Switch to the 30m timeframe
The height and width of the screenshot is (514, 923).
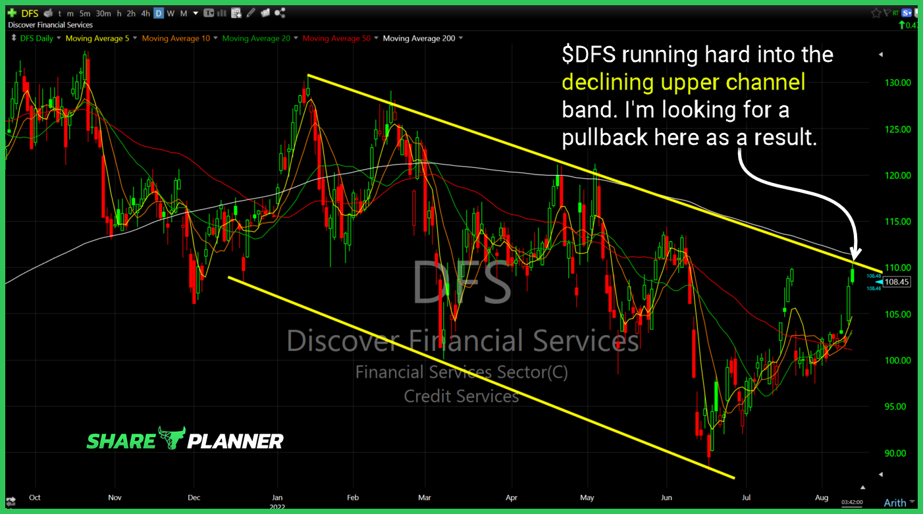103,14
